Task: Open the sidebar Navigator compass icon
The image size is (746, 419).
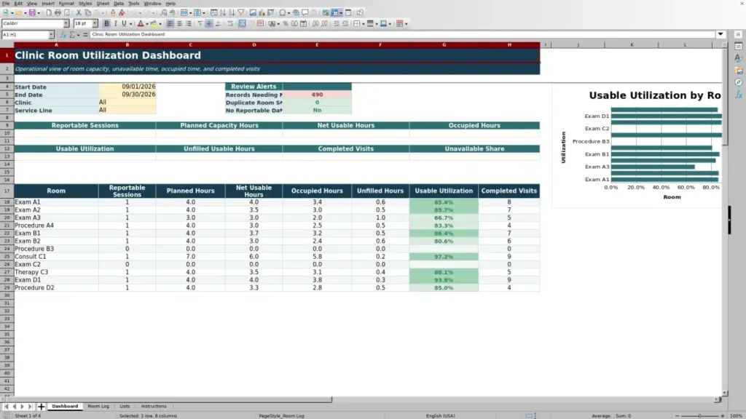Action: [739, 83]
